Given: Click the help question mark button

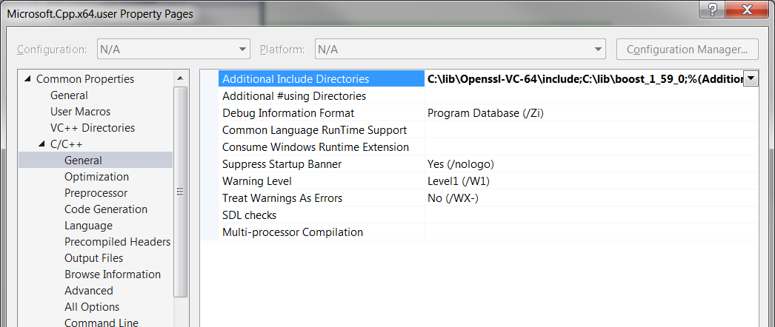Looking at the screenshot, I should point(713,8).
